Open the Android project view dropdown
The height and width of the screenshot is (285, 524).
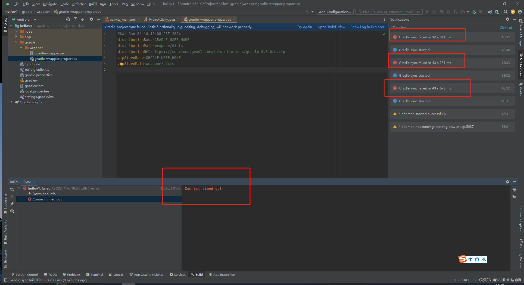(x=24, y=19)
